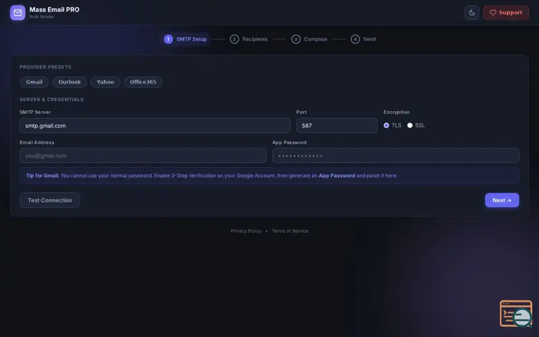539x337 pixels.
Task: Click the PROVIDER PRESETS heading
Action: tap(45, 67)
